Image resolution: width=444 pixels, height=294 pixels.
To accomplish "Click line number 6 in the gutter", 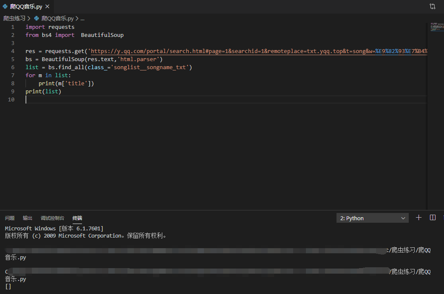I will point(12,67).
